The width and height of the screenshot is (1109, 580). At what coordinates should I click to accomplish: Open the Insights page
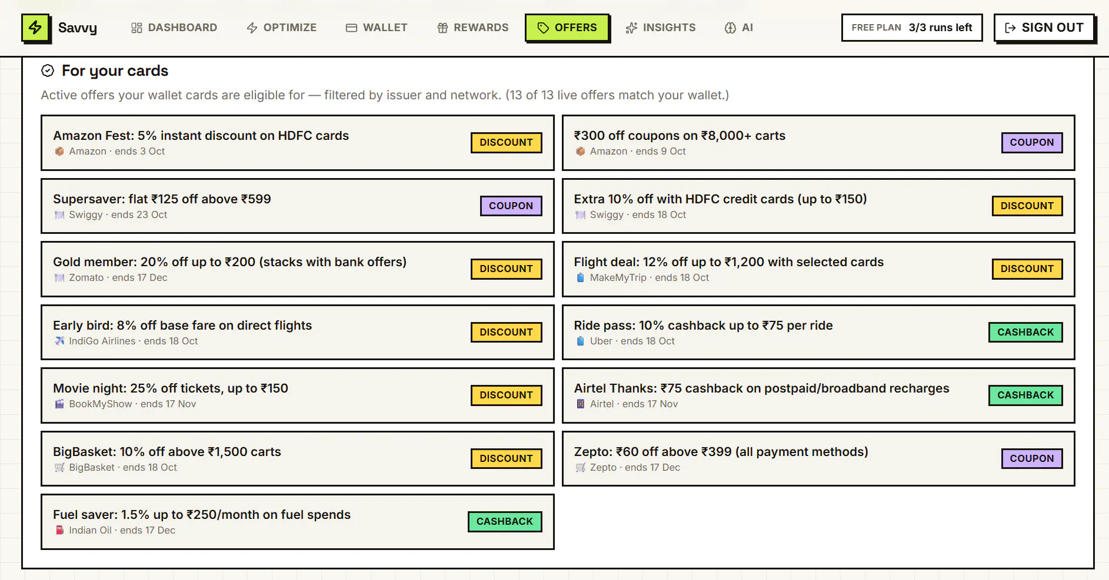pos(661,28)
